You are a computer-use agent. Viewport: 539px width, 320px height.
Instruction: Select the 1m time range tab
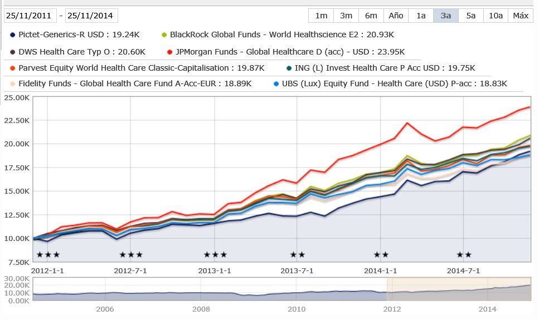point(321,16)
